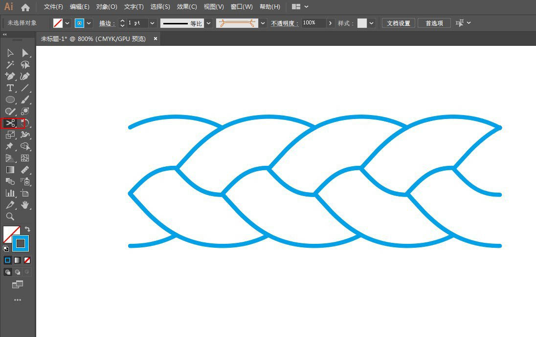Open the 编辑(E) menu
Image resolution: width=536 pixels, height=337 pixels.
(79, 7)
